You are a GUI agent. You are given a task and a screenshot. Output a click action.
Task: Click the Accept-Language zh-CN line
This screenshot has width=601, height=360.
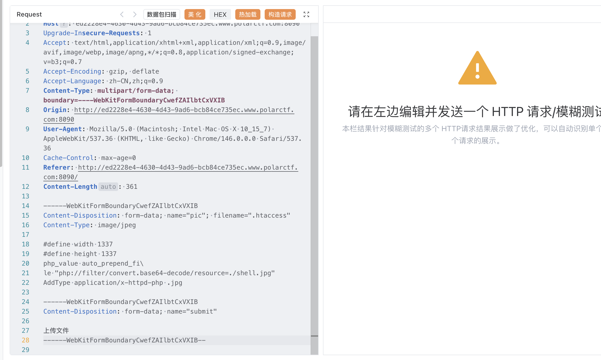103,81
